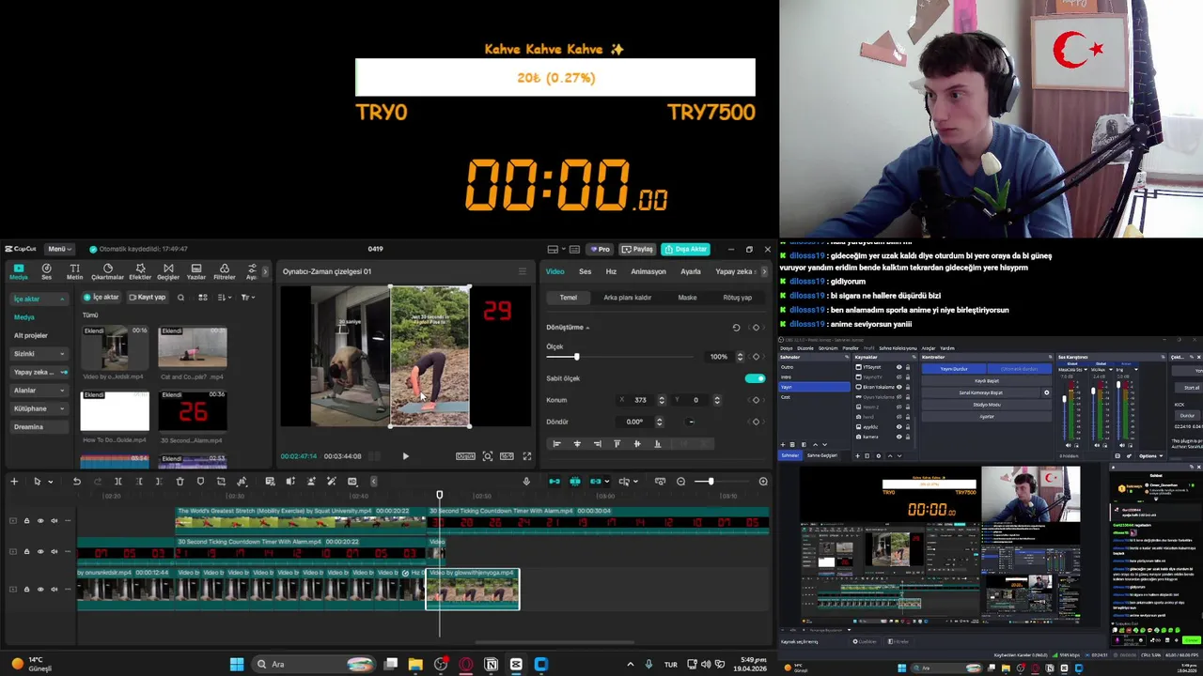Open the player fullscreen view
The width and height of the screenshot is (1203, 676).
526,456
